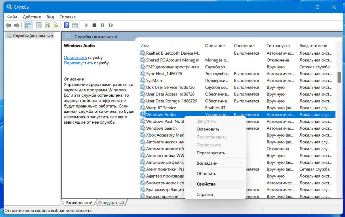
Task: Sort by the Вход от имени column header
Action: 316,45
